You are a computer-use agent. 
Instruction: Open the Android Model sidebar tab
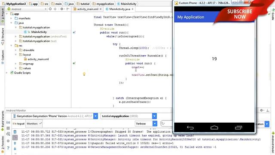click(273, 143)
